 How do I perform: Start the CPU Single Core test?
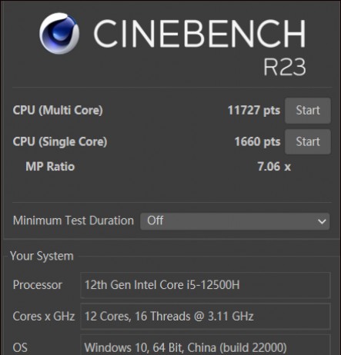tap(308, 141)
